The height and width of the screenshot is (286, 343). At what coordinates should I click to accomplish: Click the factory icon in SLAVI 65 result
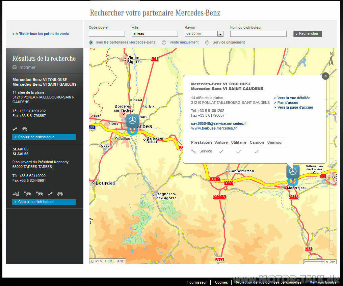pyautogui.click(x=16, y=194)
